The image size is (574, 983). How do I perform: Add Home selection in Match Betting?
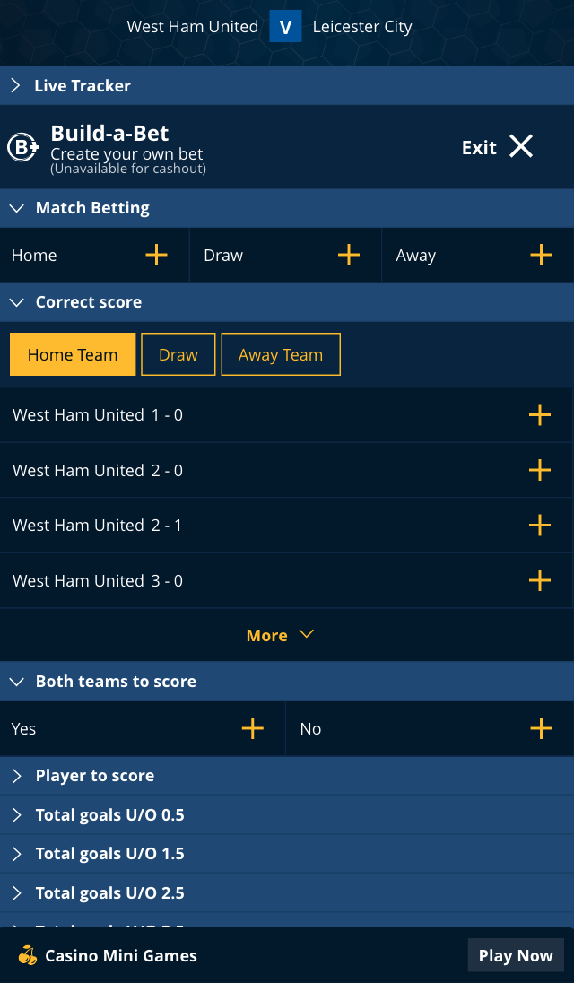tap(156, 255)
